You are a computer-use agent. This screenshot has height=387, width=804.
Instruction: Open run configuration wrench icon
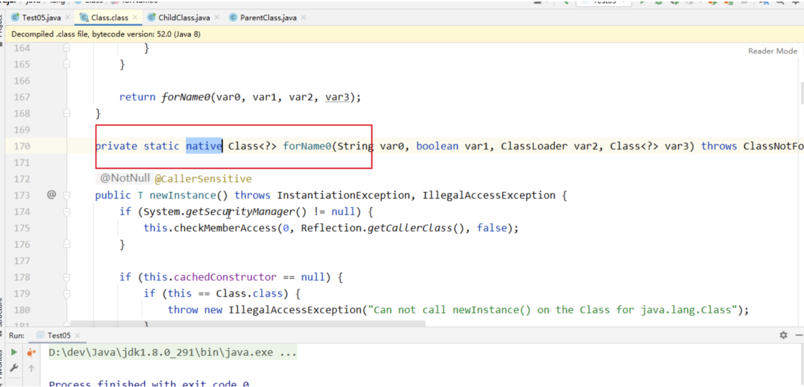point(14,368)
